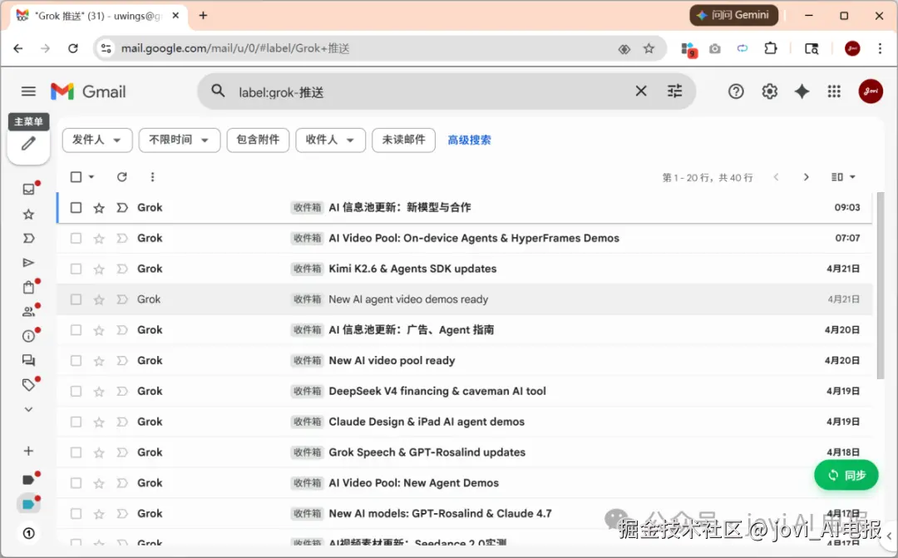Tick checkbox for New AI agent video demos ready
Image resolution: width=898 pixels, height=558 pixels.
pyautogui.click(x=76, y=299)
